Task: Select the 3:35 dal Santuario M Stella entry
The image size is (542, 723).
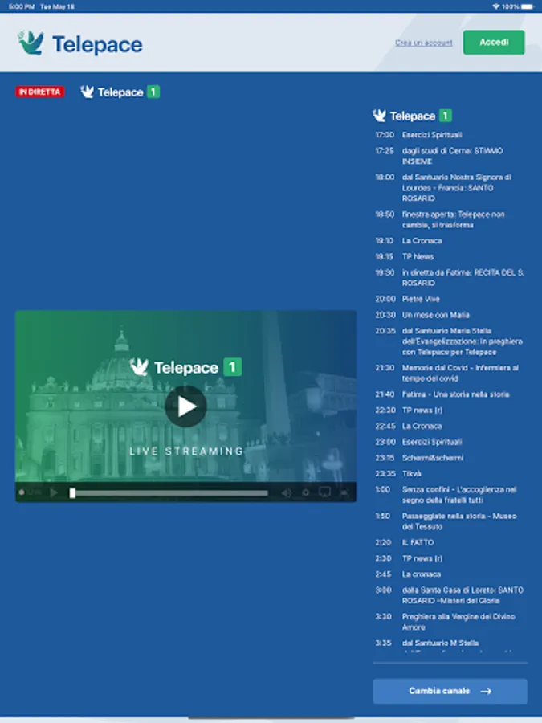Action: (450, 643)
